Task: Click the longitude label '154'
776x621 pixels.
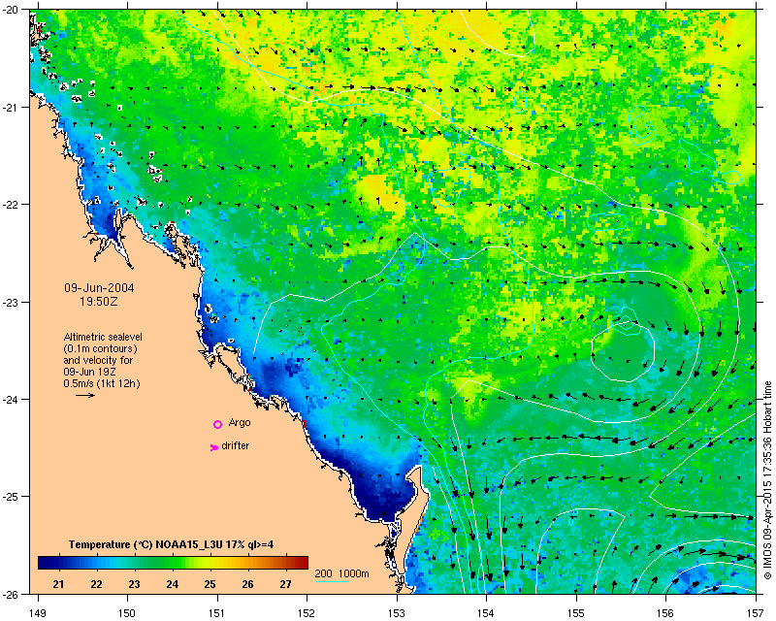Action: coord(487,613)
